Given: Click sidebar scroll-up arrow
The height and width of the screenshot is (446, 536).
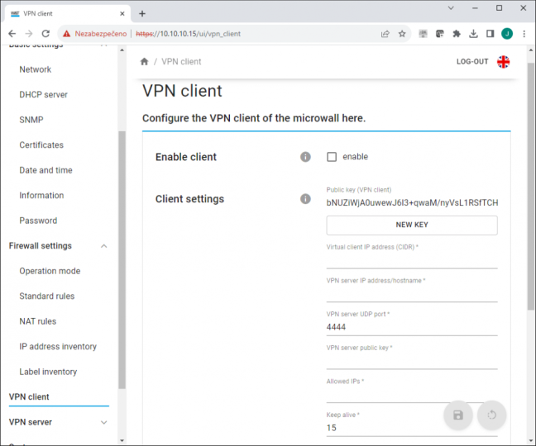Looking at the screenshot, I should 122,50.
